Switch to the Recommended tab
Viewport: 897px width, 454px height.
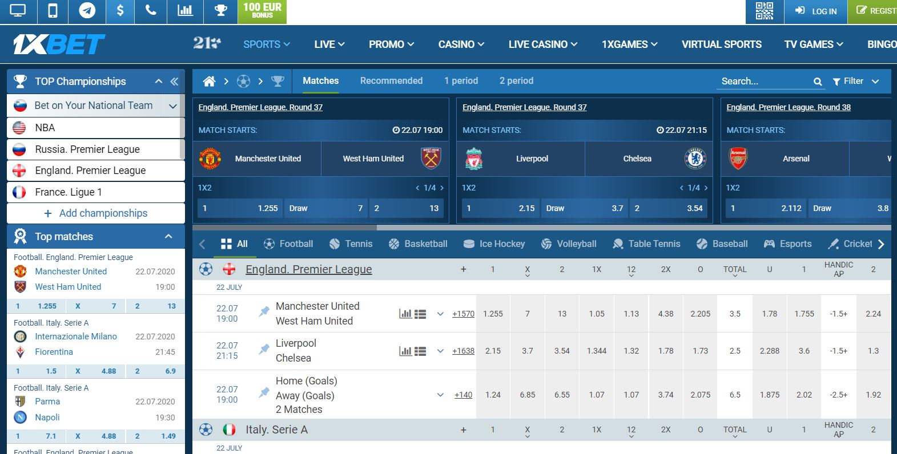coord(391,81)
